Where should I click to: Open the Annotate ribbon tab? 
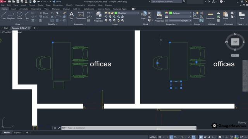[24, 9]
